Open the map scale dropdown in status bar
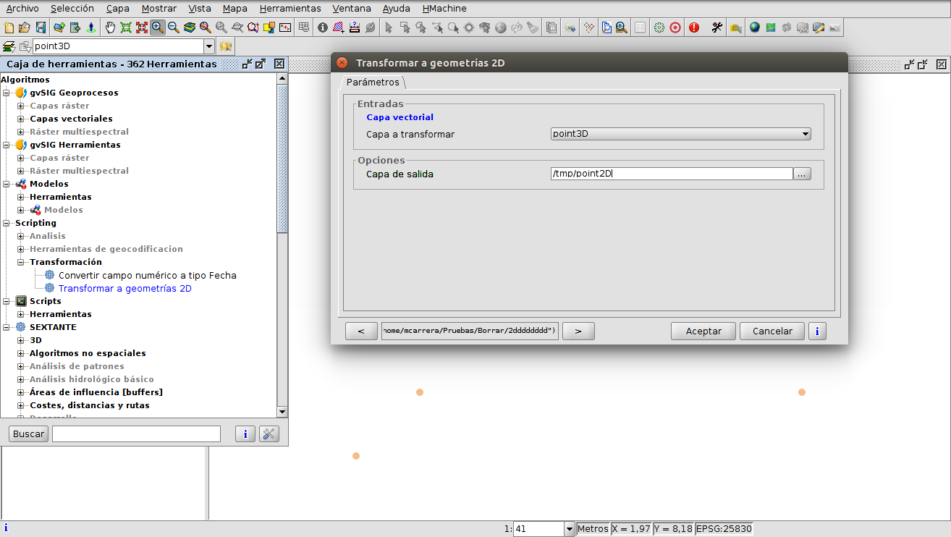This screenshot has width=951, height=537. [569, 529]
